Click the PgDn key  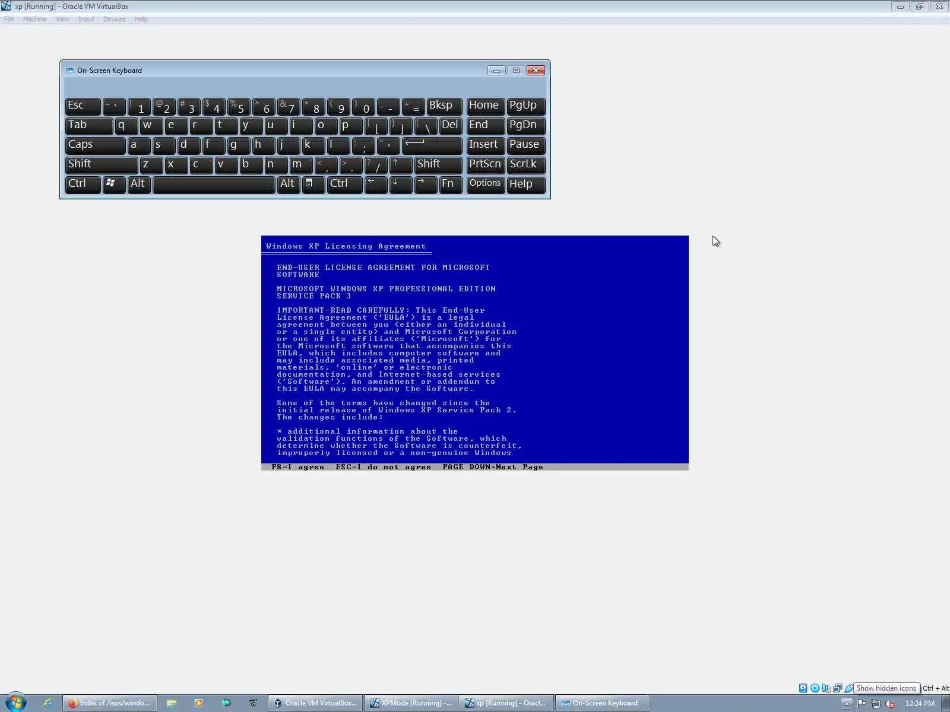(526, 126)
